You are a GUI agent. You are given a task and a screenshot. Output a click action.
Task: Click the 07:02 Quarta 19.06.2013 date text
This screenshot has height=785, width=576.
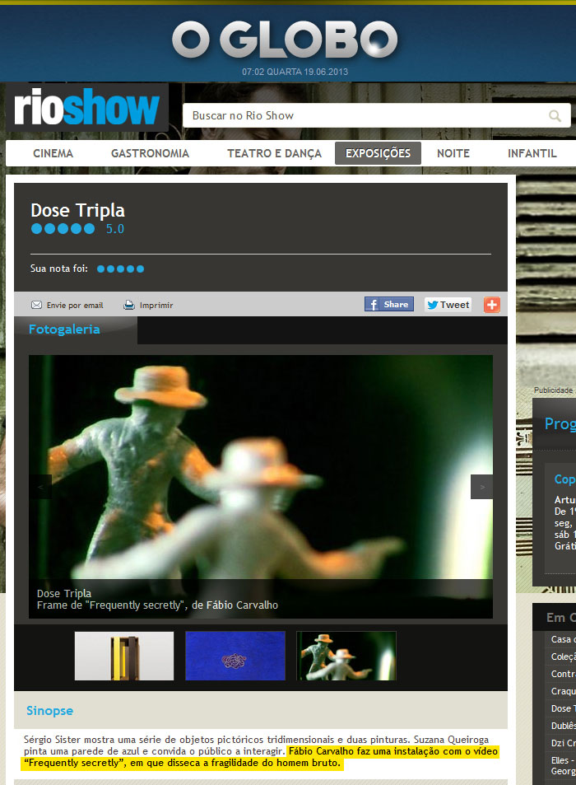pos(295,72)
